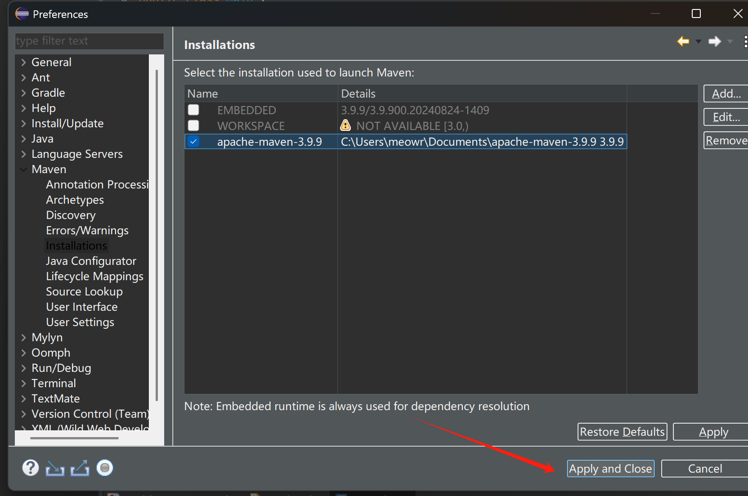The height and width of the screenshot is (496, 748).
Task: Click the warning icon in WORKSPACE row
Action: coord(345,125)
